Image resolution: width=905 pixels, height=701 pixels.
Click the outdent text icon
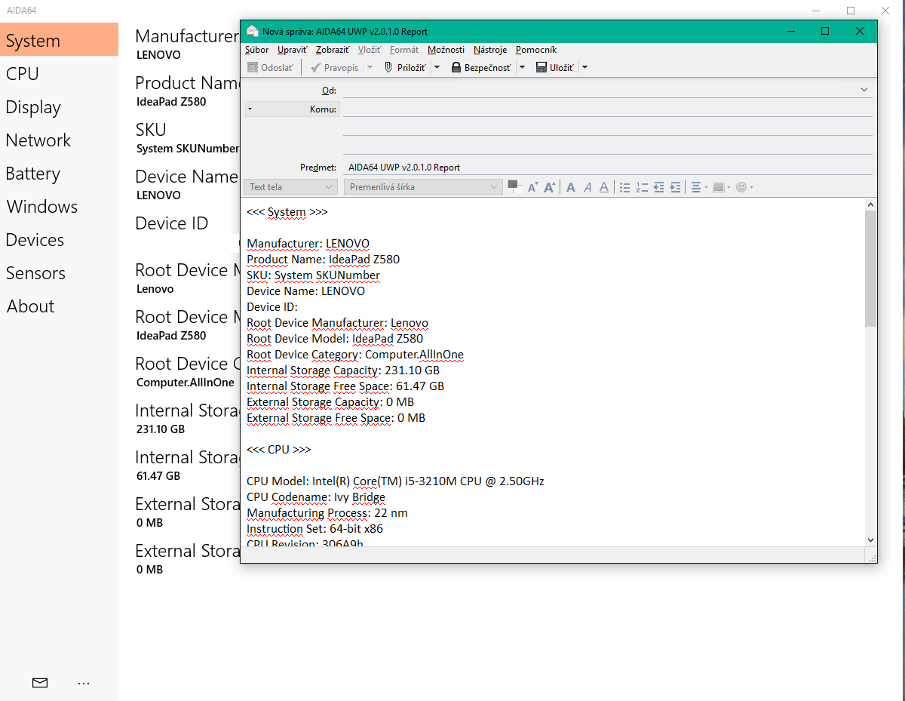658,187
